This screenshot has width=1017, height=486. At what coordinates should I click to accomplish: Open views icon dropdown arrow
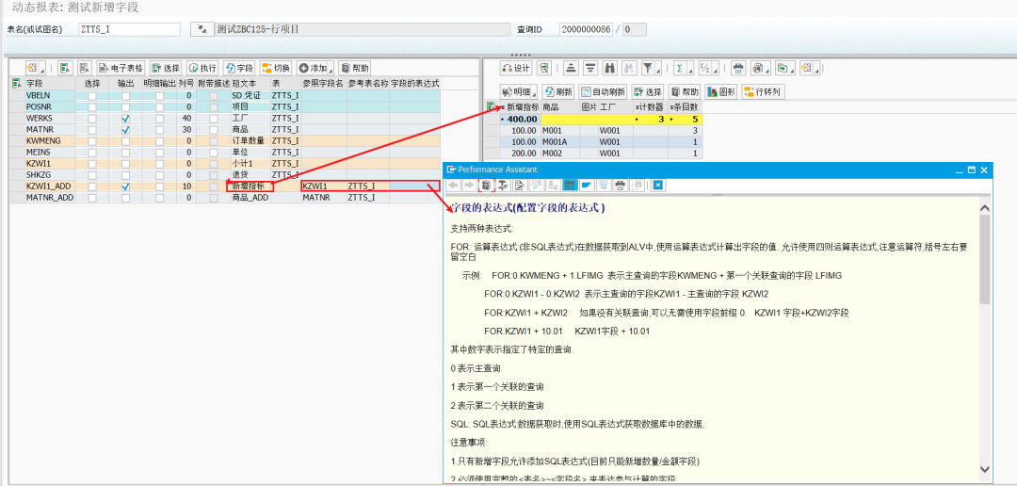(767, 70)
